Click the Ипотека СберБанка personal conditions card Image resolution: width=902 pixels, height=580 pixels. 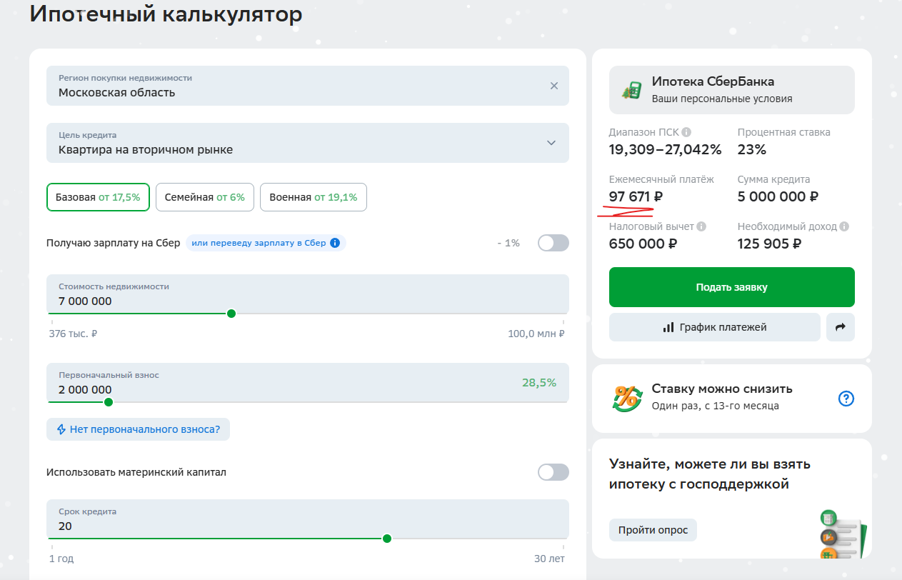click(x=731, y=90)
